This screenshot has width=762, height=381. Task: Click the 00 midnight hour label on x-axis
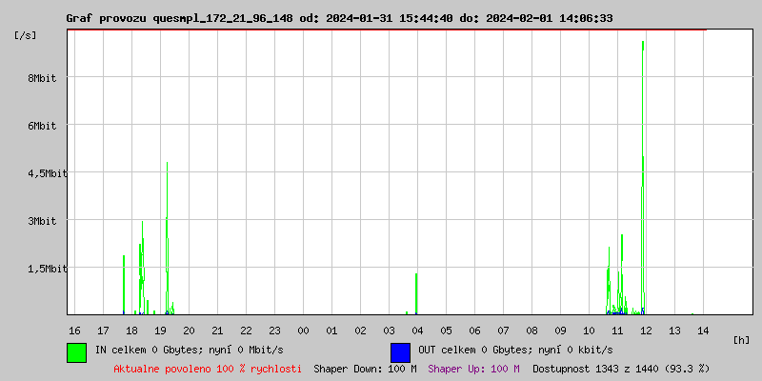303,330
